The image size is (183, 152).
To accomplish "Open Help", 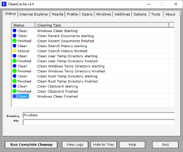I will point(132,145).
